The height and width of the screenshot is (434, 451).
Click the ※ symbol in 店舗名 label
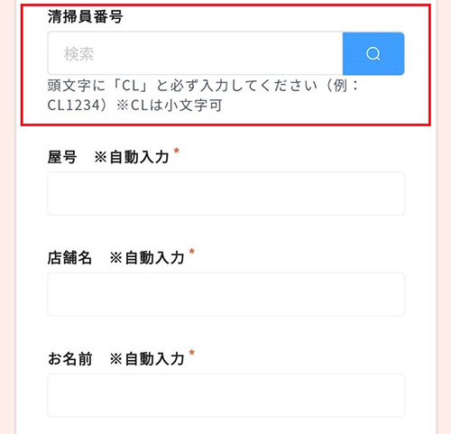point(116,258)
